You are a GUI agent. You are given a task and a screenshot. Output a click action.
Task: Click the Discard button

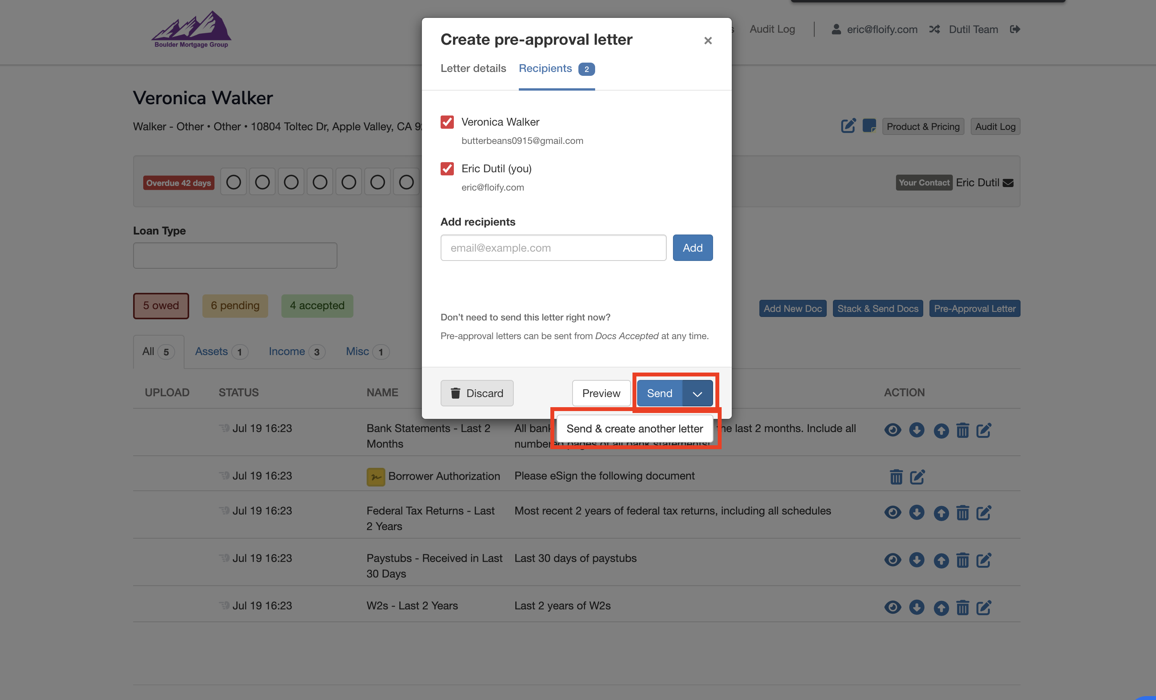point(477,394)
